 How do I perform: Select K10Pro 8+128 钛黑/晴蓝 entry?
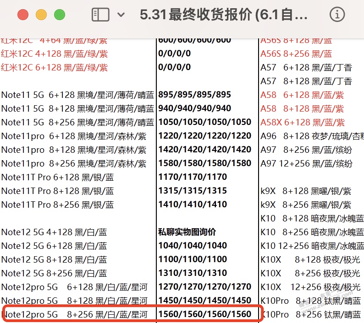[x=311, y=301]
